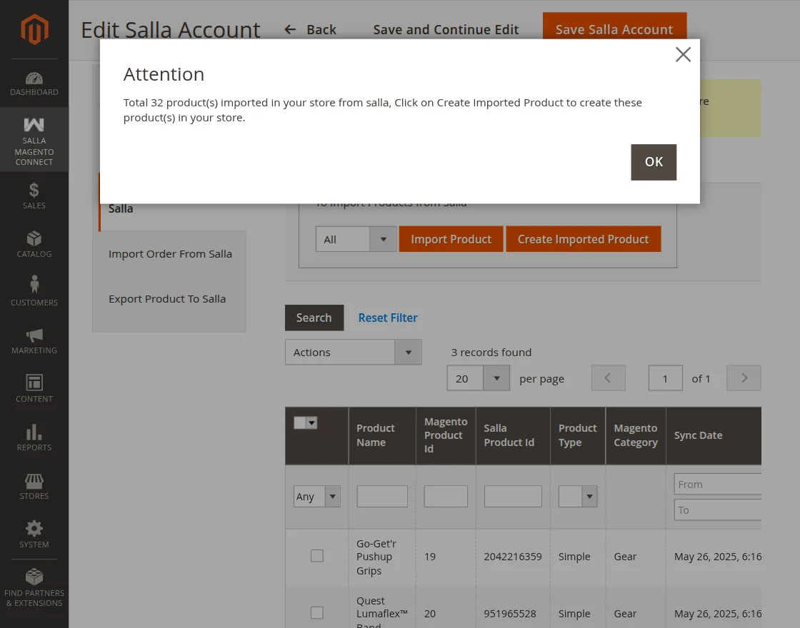This screenshot has height=628, width=800.
Task: Open the Stores sidebar menu
Action: coord(34,487)
